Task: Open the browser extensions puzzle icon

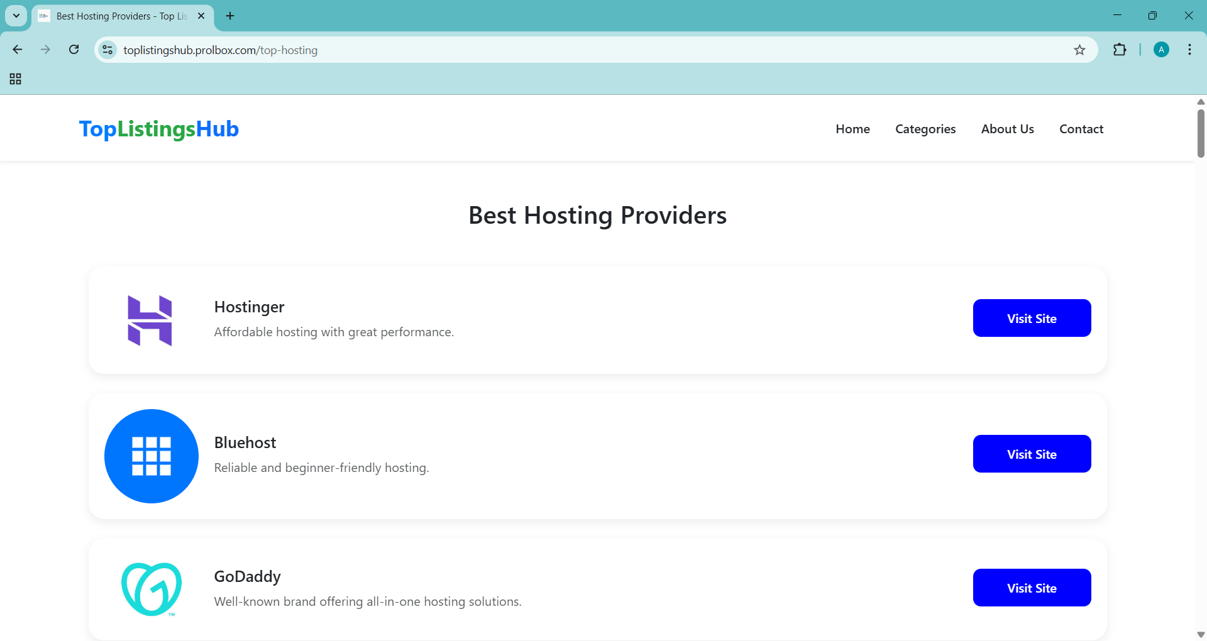Action: click(1120, 50)
